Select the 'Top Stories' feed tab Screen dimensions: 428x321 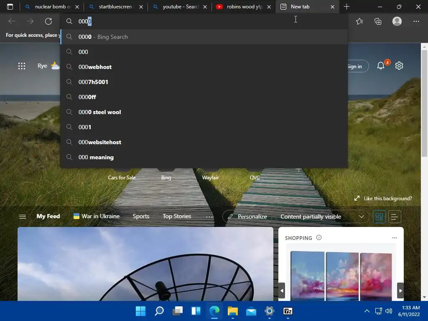tap(177, 216)
